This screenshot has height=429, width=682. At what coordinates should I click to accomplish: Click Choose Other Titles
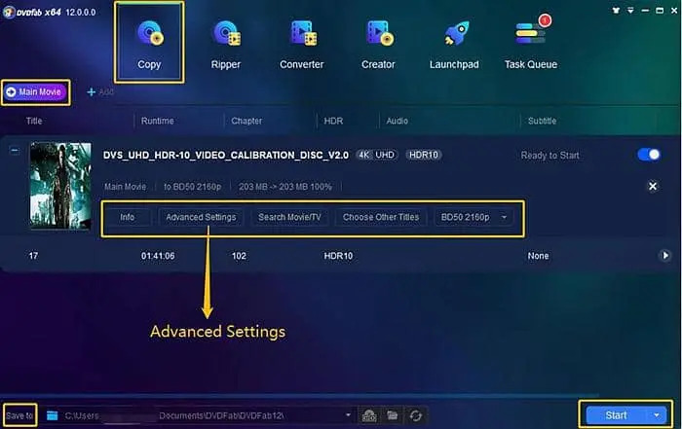pos(381,217)
